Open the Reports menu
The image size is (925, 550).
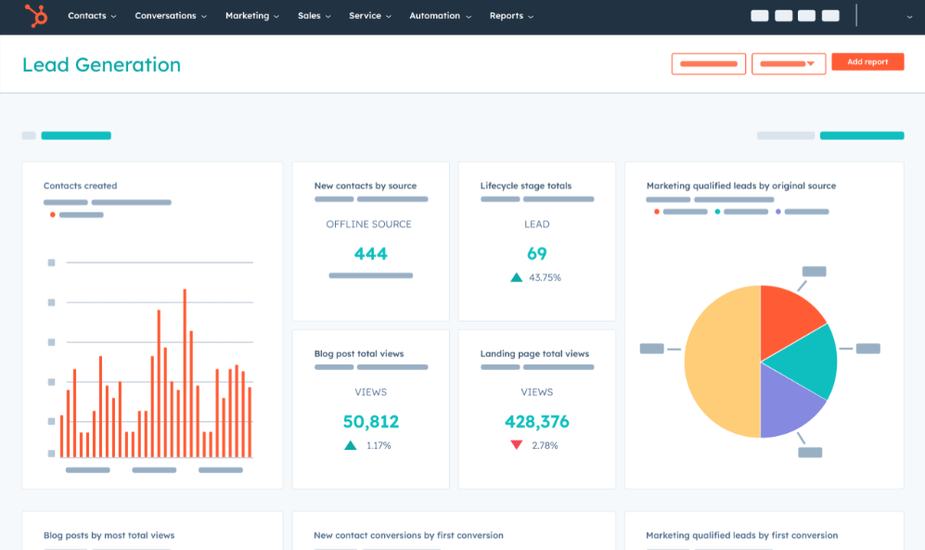point(511,16)
